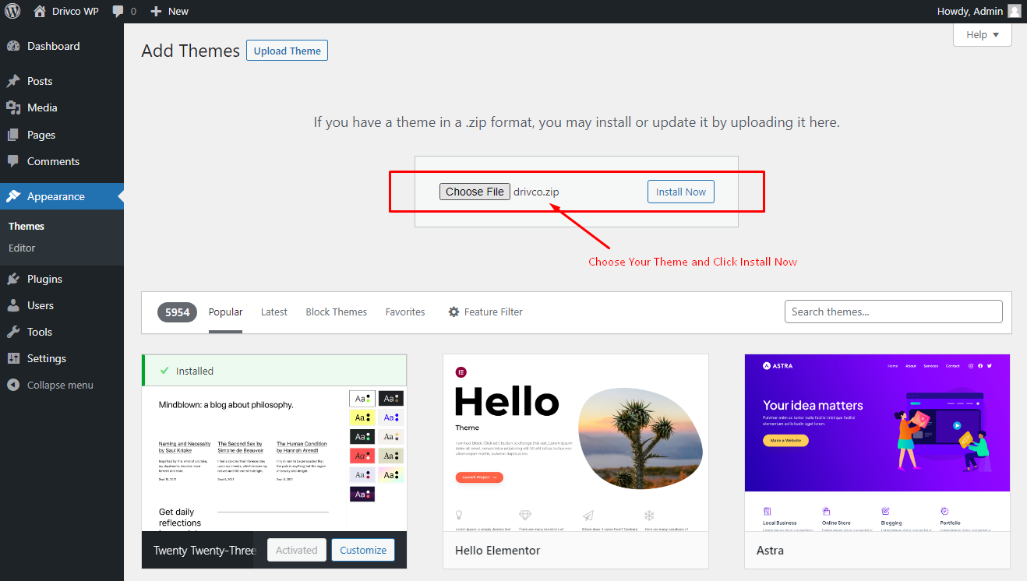Click the Media library icon
The image size is (1027, 581).
coord(13,107)
